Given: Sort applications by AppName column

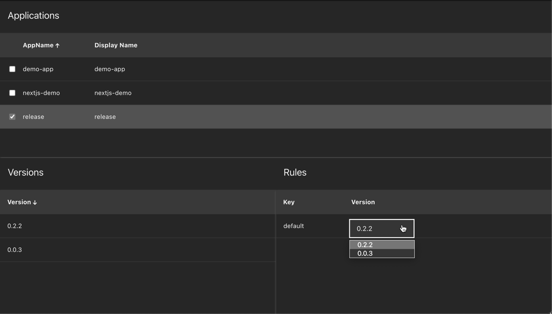Looking at the screenshot, I should tap(38, 45).
